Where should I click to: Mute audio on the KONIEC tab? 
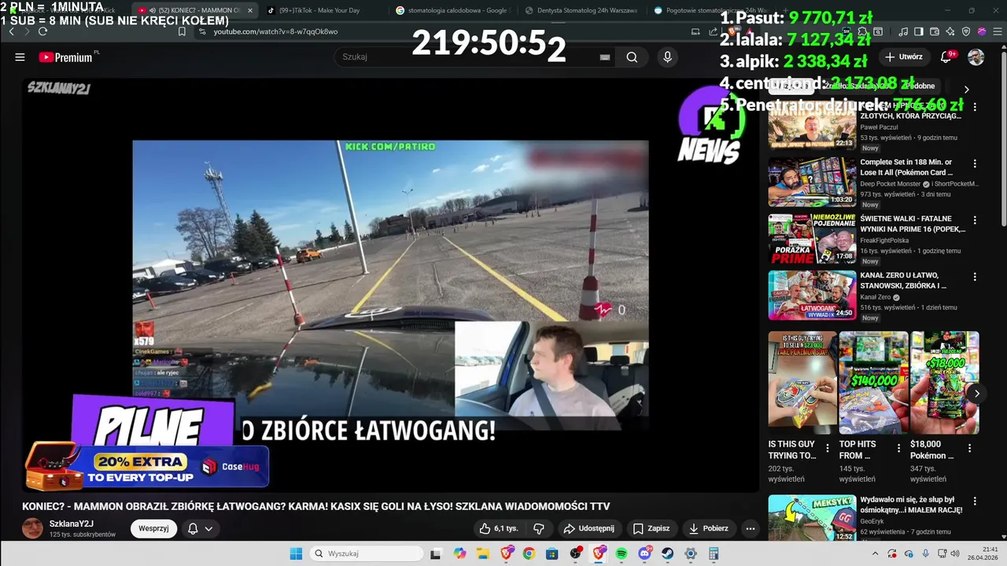152,10
